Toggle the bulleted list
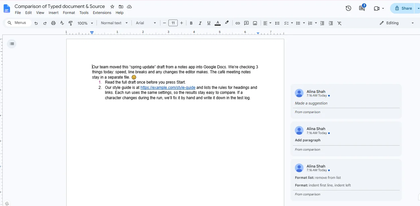The height and width of the screenshot is (206, 420). point(298,23)
